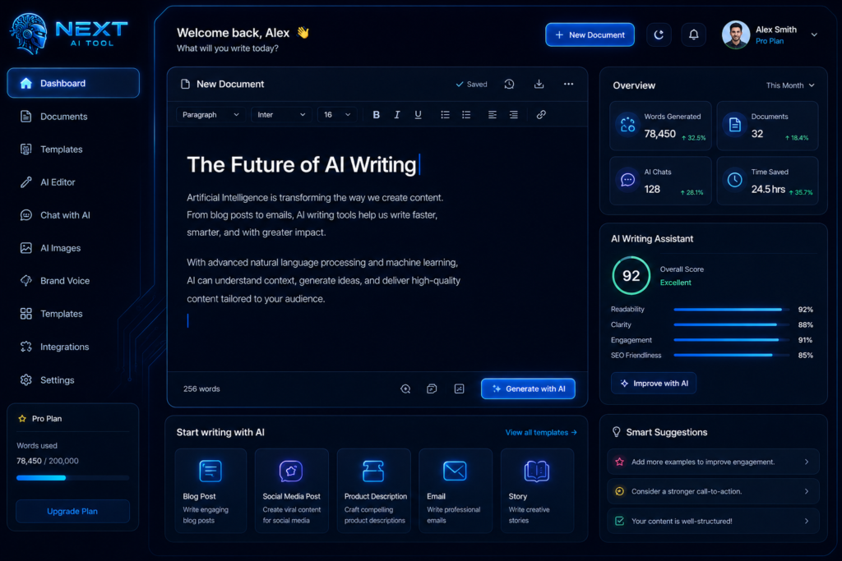Open the Paragraph style dropdown
This screenshot has width=842, height=561.
[x=210, y=115]
